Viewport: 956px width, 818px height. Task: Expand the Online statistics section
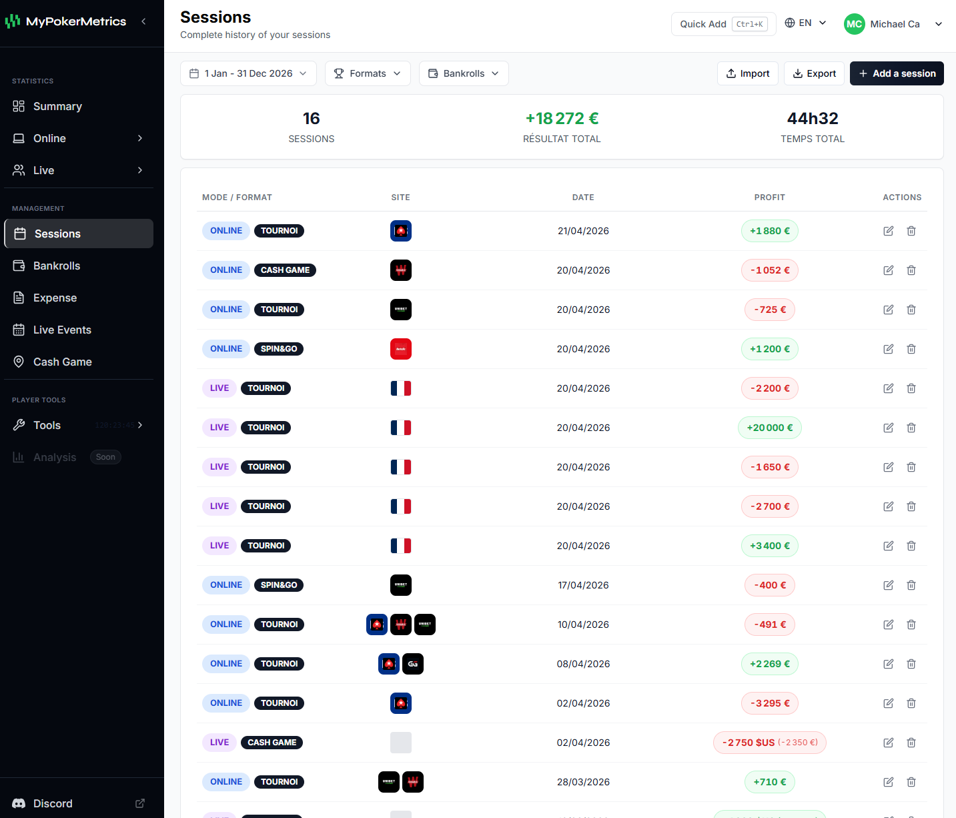78,138
